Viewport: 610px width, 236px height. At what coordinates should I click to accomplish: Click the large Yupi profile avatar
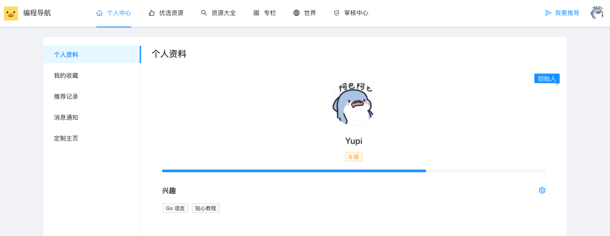[354, 103]
